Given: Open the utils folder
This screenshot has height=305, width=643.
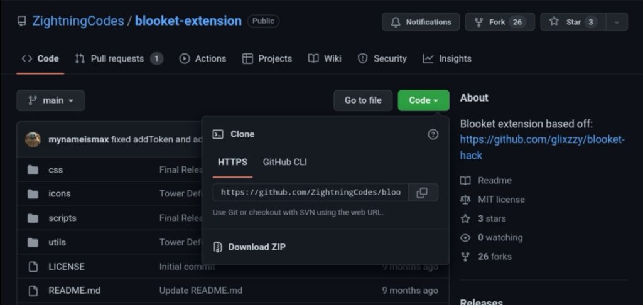Looking at the screenshot, I should pos(57,242).
